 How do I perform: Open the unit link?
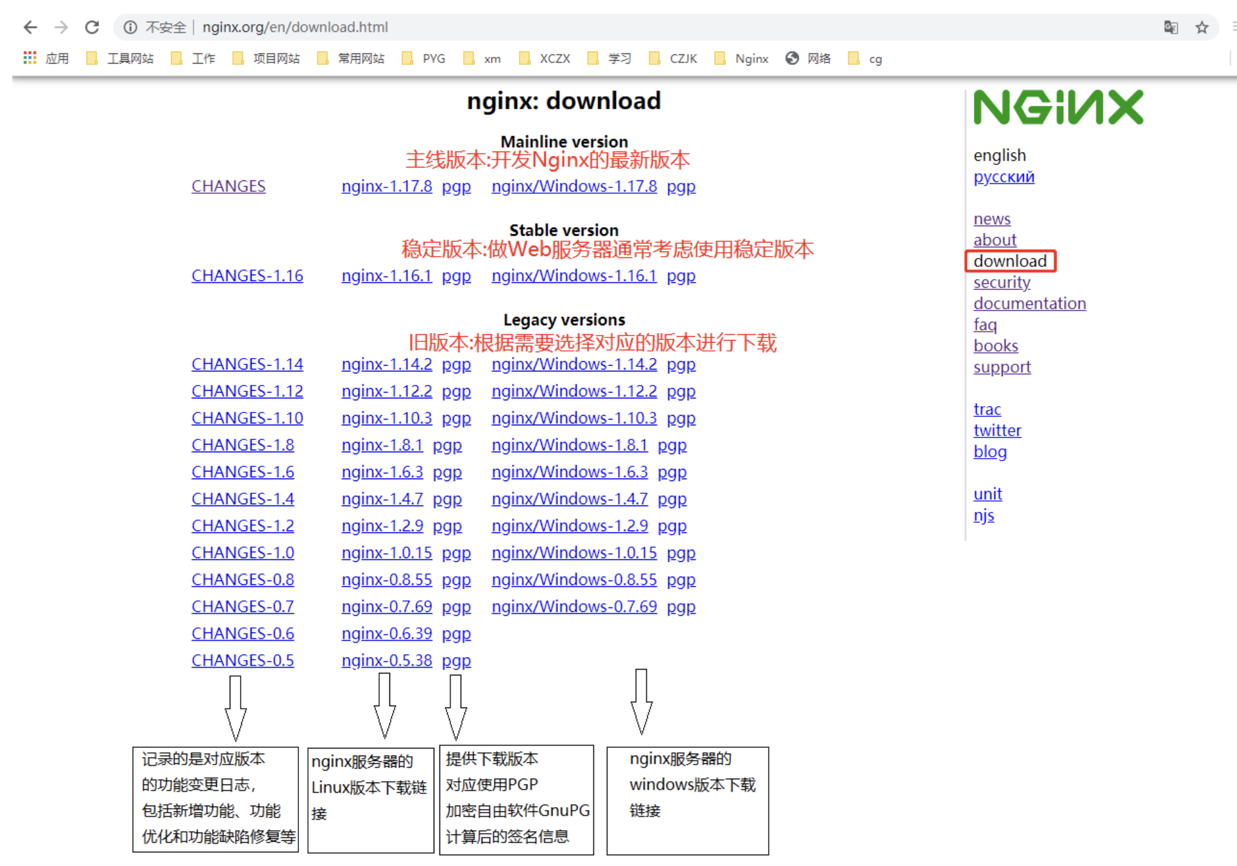point(988,495)
